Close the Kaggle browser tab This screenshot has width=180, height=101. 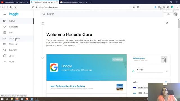click(x=57, y=2)
